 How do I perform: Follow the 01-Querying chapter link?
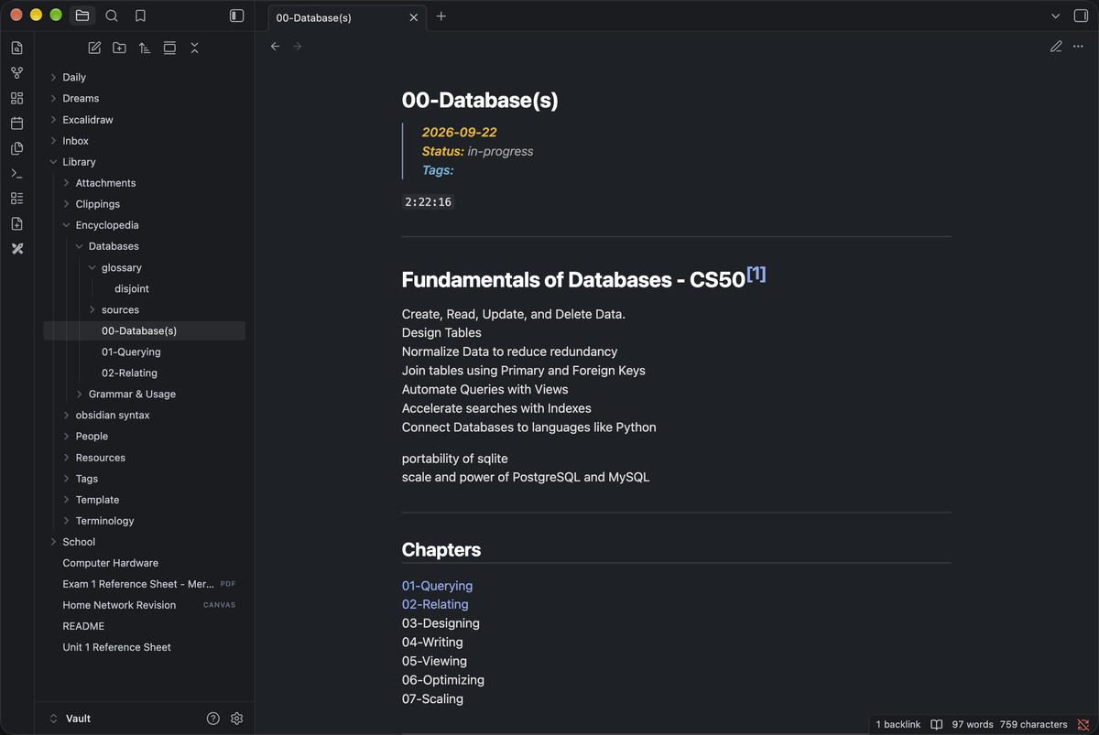(437, 586)
